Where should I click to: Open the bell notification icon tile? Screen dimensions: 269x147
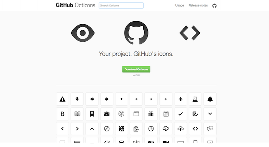click(210, 99)
